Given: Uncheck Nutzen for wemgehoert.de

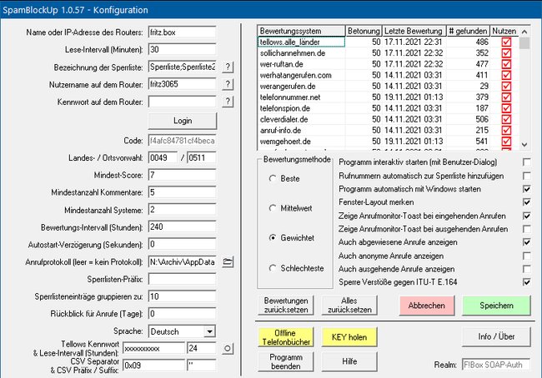Looking at the screenshot, I should (506, 142).
